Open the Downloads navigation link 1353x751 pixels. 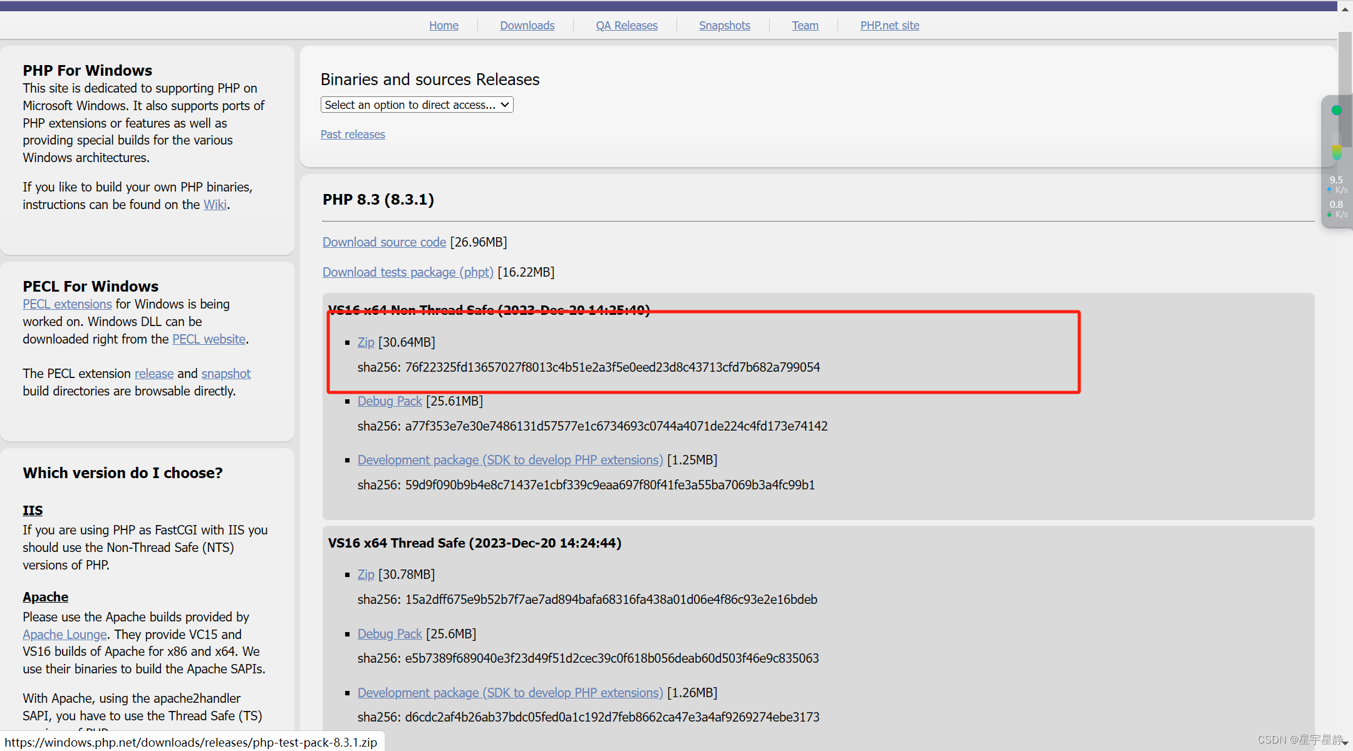527,26
